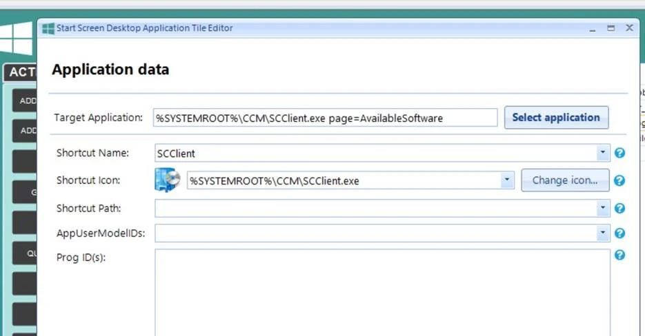Maximize the Tile Editor window
The image size is (645, 336).
[x=611, y=28]
